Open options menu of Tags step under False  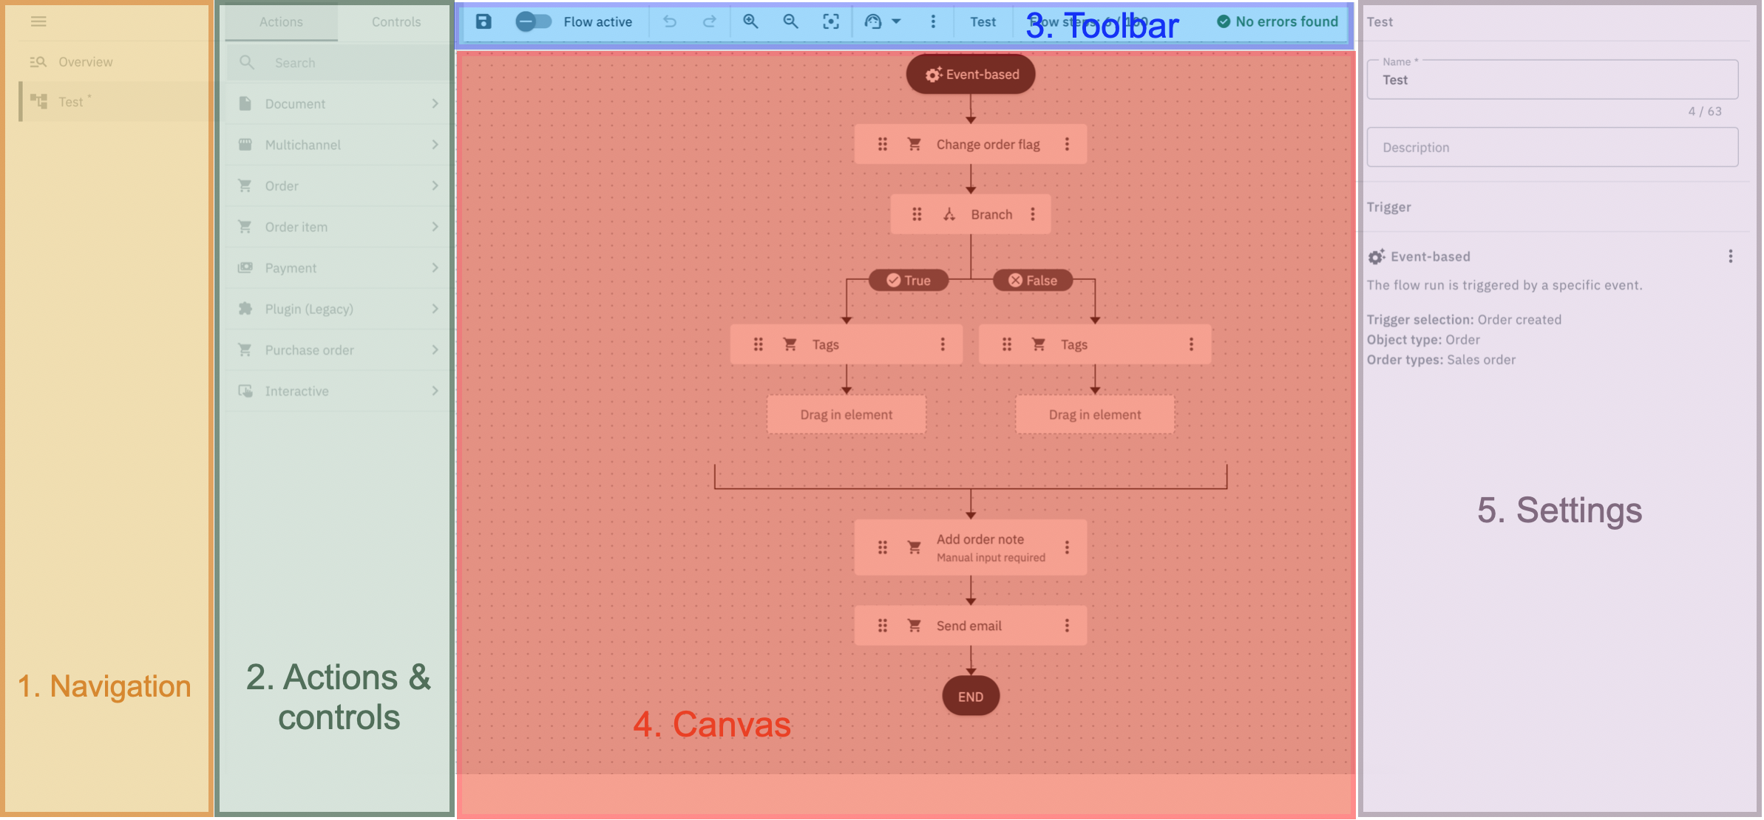click(x=1191, y=344)
